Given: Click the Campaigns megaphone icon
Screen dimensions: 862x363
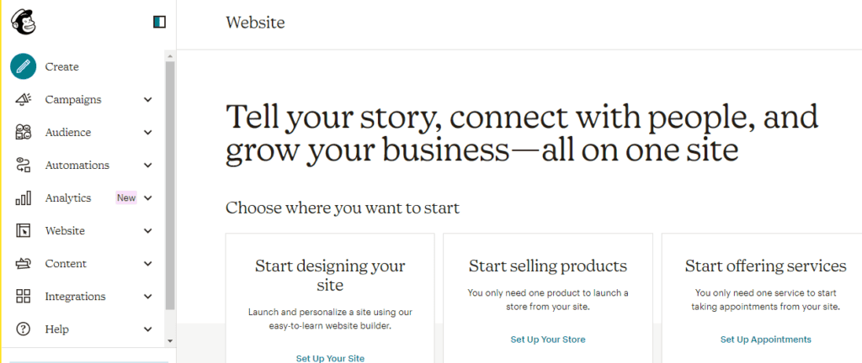Looking at the screenshot, I should [x=23, y=99].
